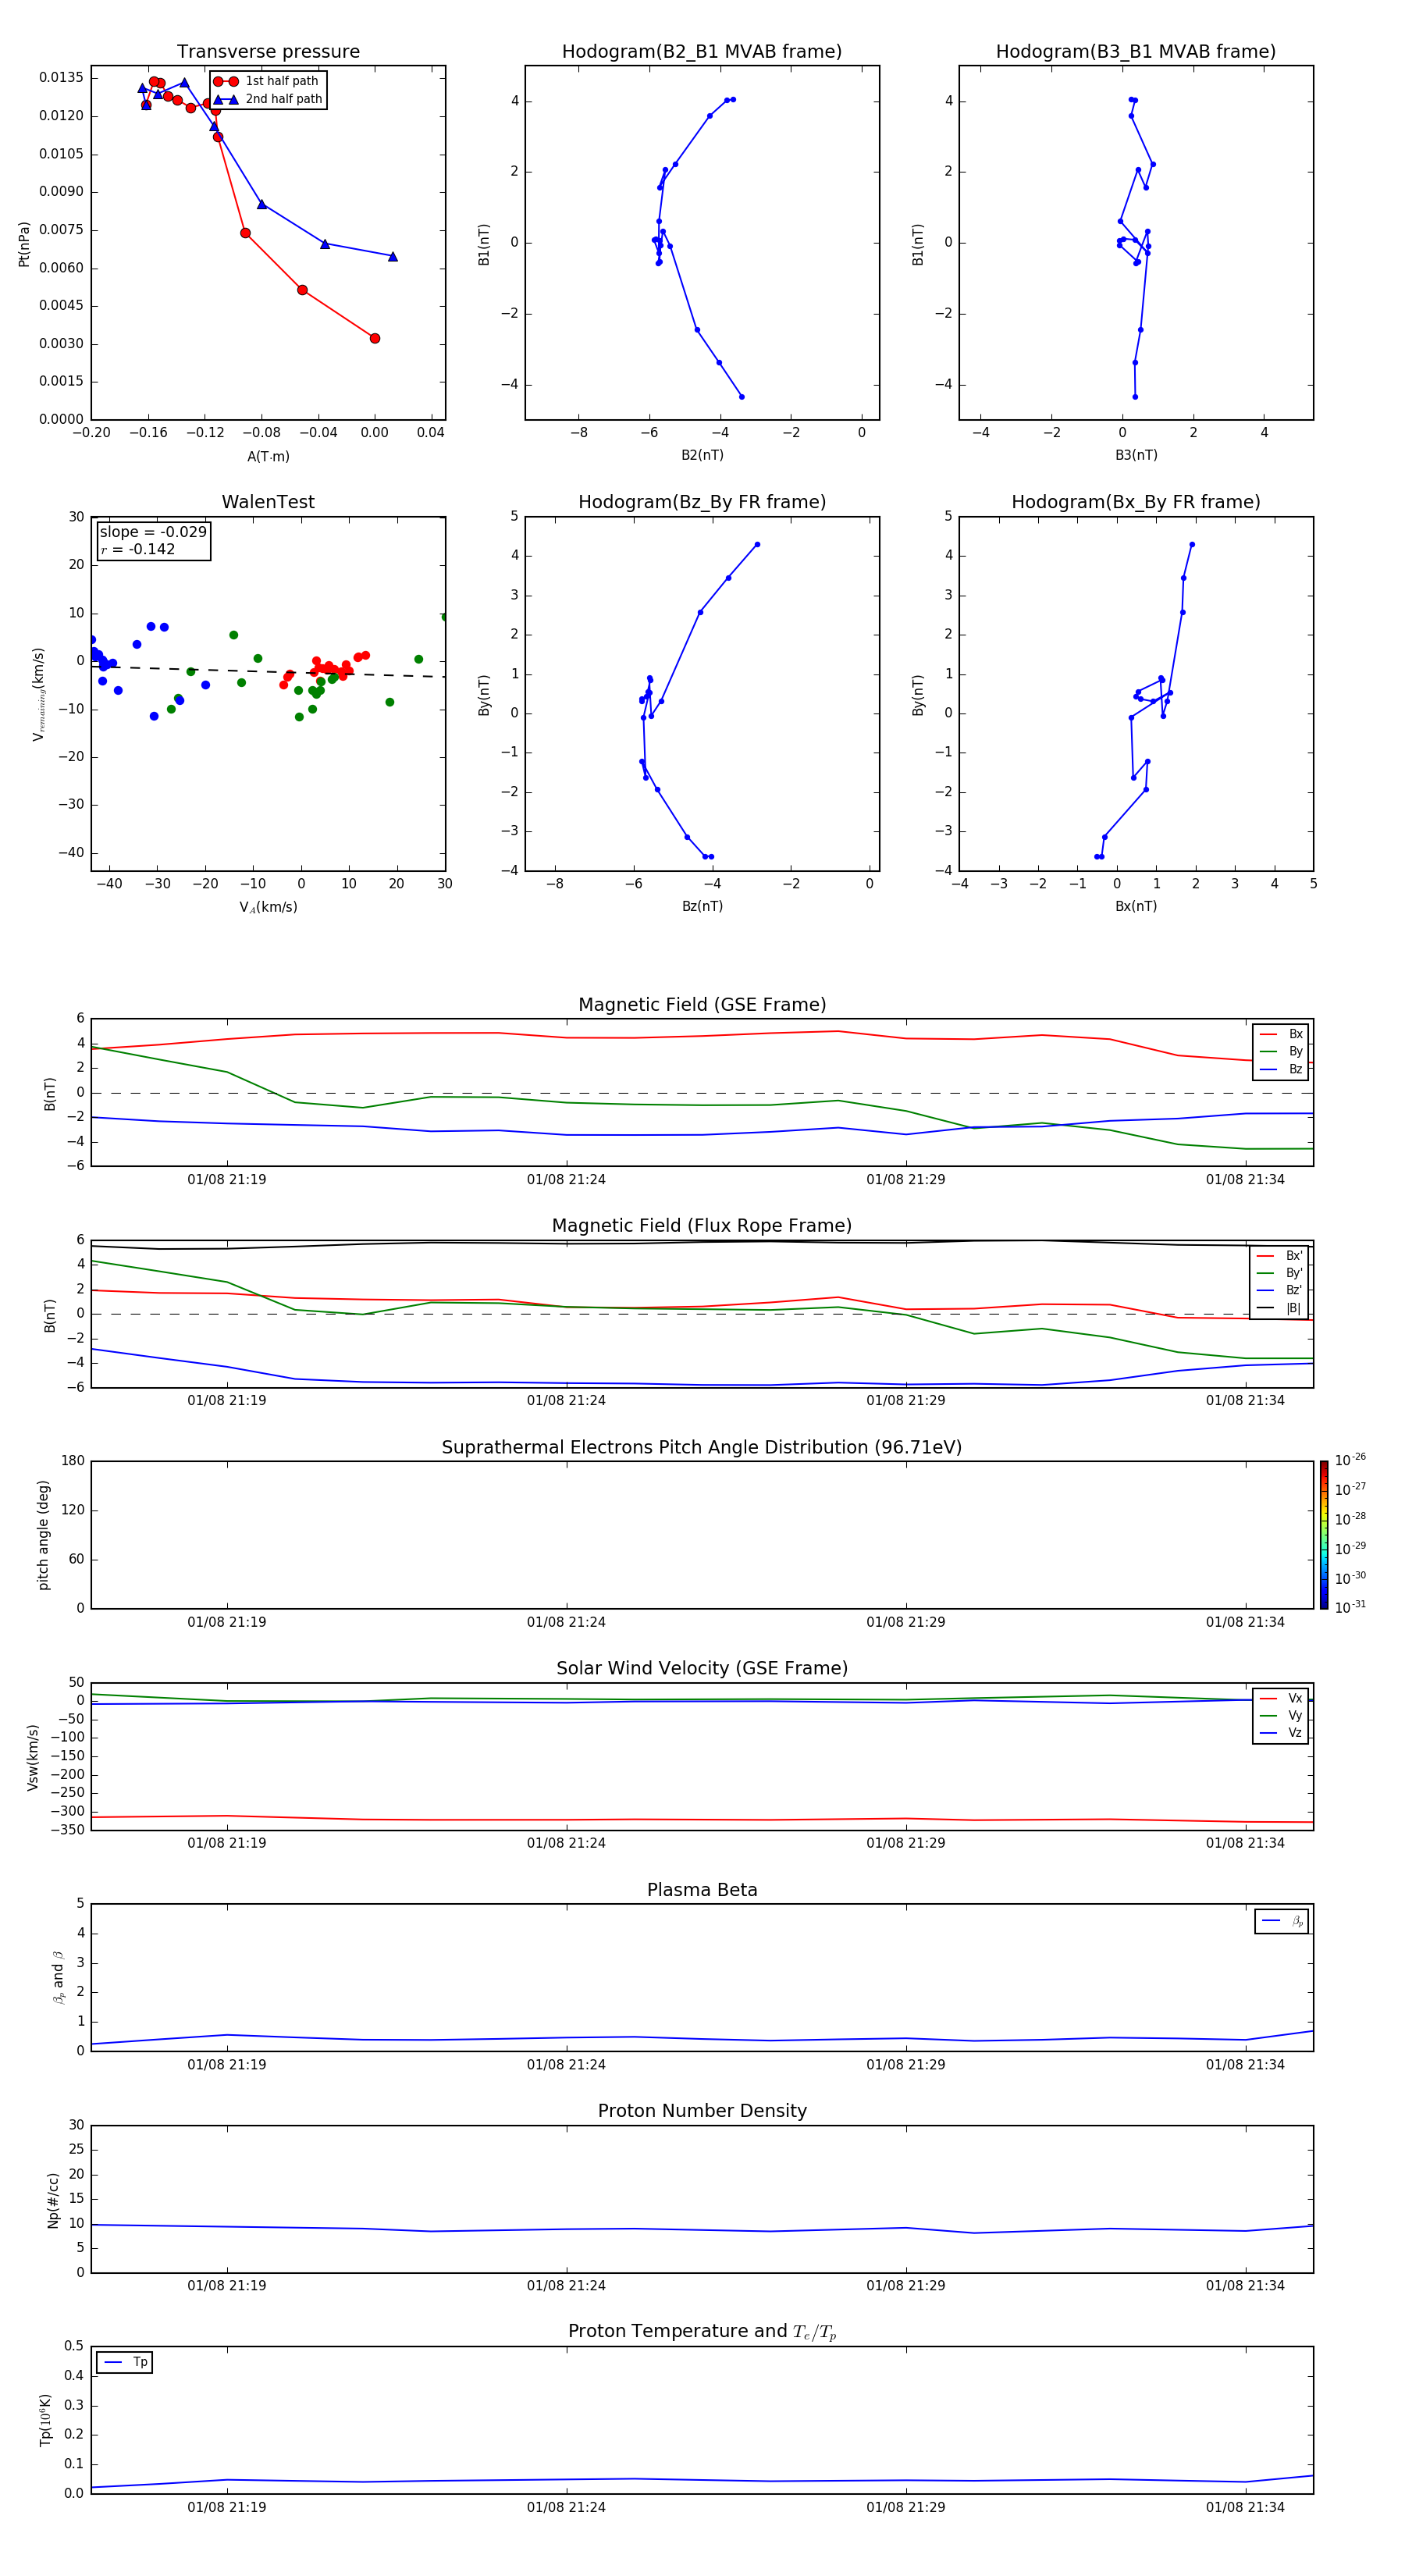This screenshot has height=2576, width=1405.
Task: Click the 'B2(nT)' x-axis label
Action: pos(702,455)
